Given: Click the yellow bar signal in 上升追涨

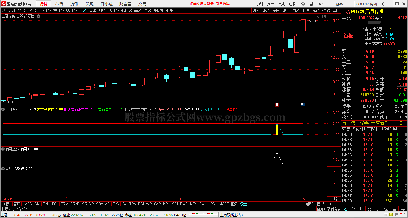Looking at the screenshot, I should point(277,129).
